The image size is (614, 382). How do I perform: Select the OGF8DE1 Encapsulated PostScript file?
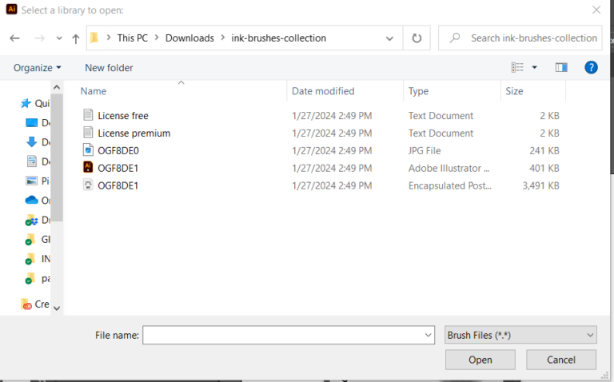(118, 185)
